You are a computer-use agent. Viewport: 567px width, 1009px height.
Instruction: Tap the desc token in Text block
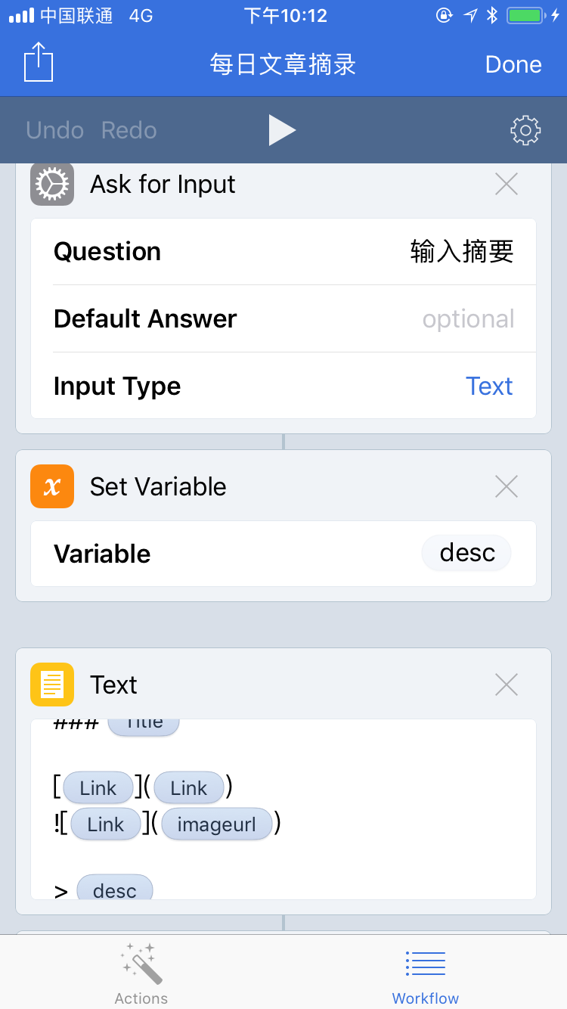[114, 889]
